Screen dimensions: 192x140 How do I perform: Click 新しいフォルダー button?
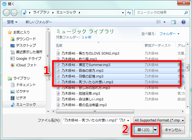[39, 22]
